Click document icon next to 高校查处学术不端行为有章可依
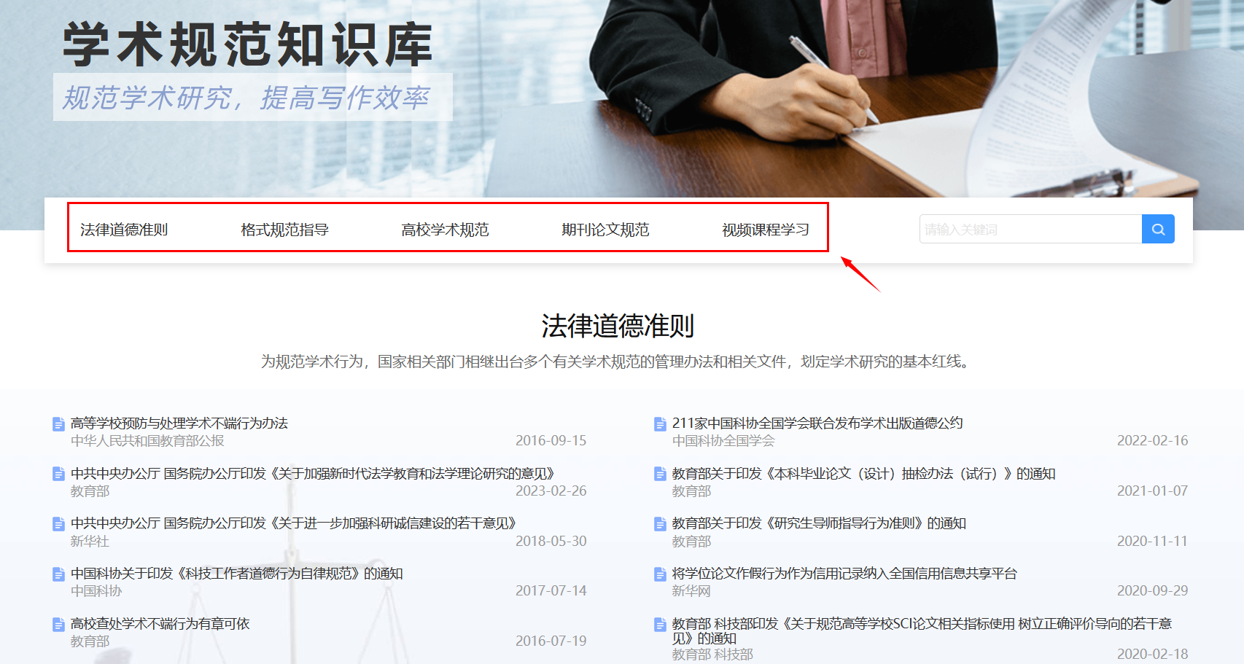The image size is (1244, 664). (x=58, y=625)
